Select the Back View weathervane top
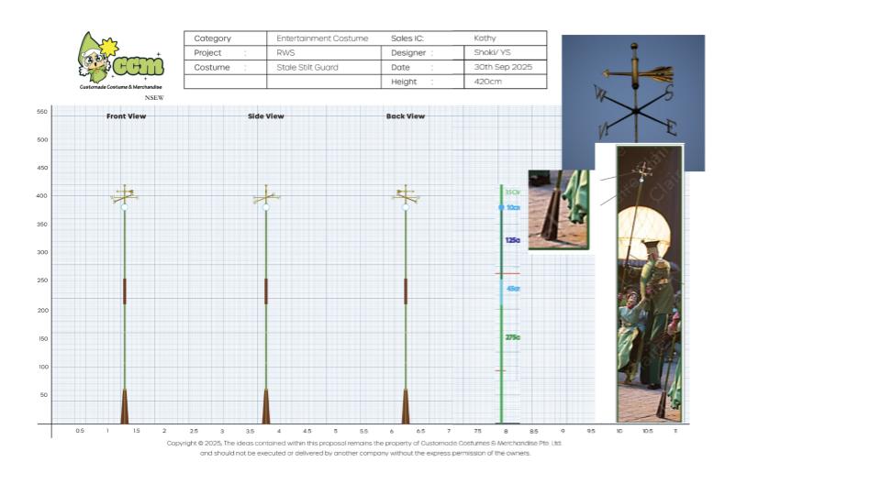The height and width of the screenshot is (495, 881). point(406,194)
